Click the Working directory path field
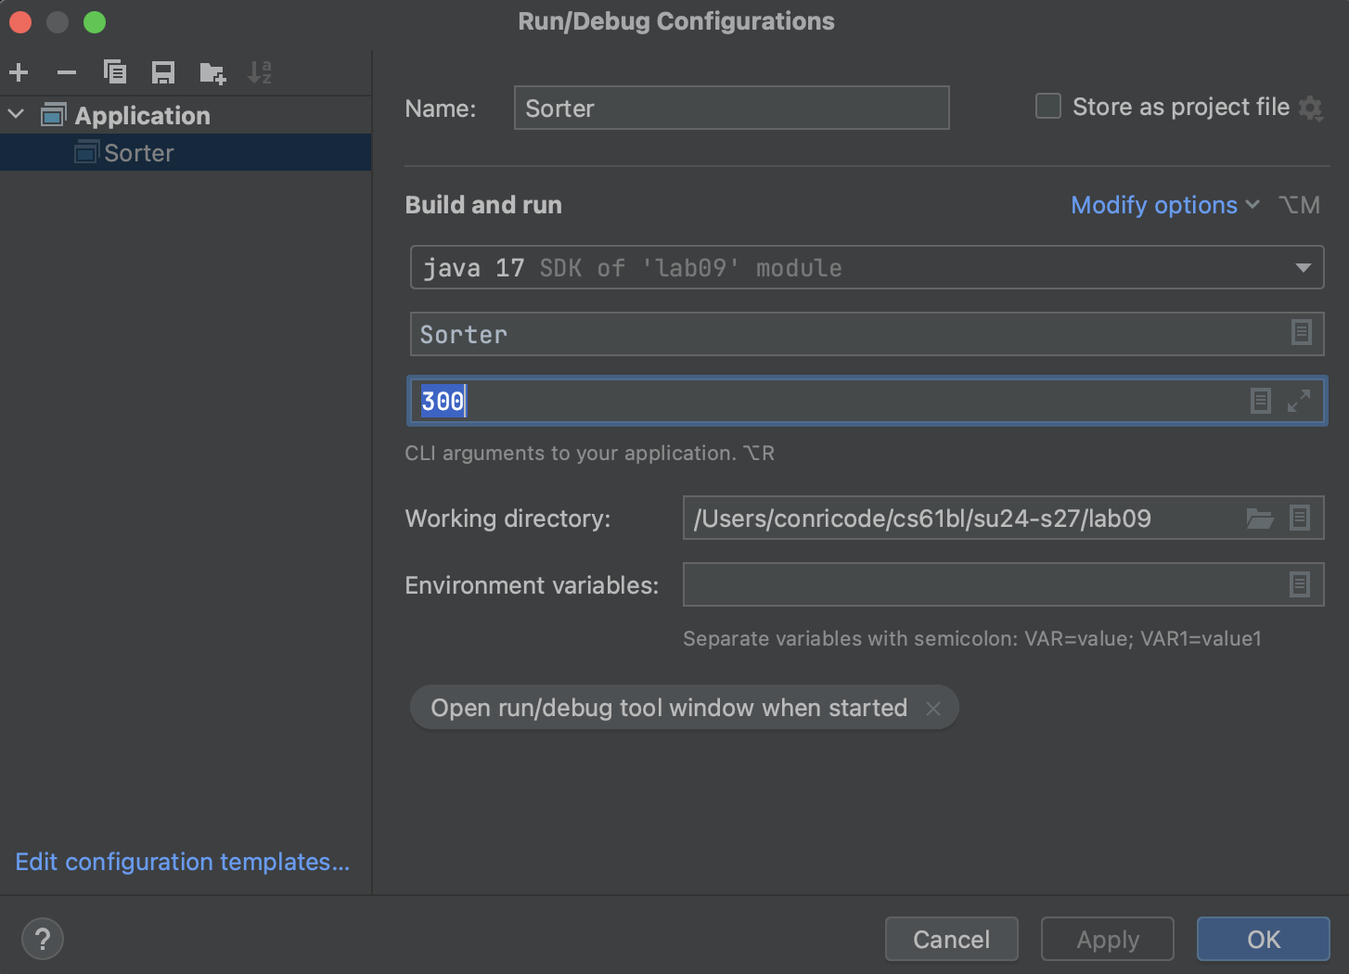The width and height of the screenshot is (1349, 974). pos(1003,518)
